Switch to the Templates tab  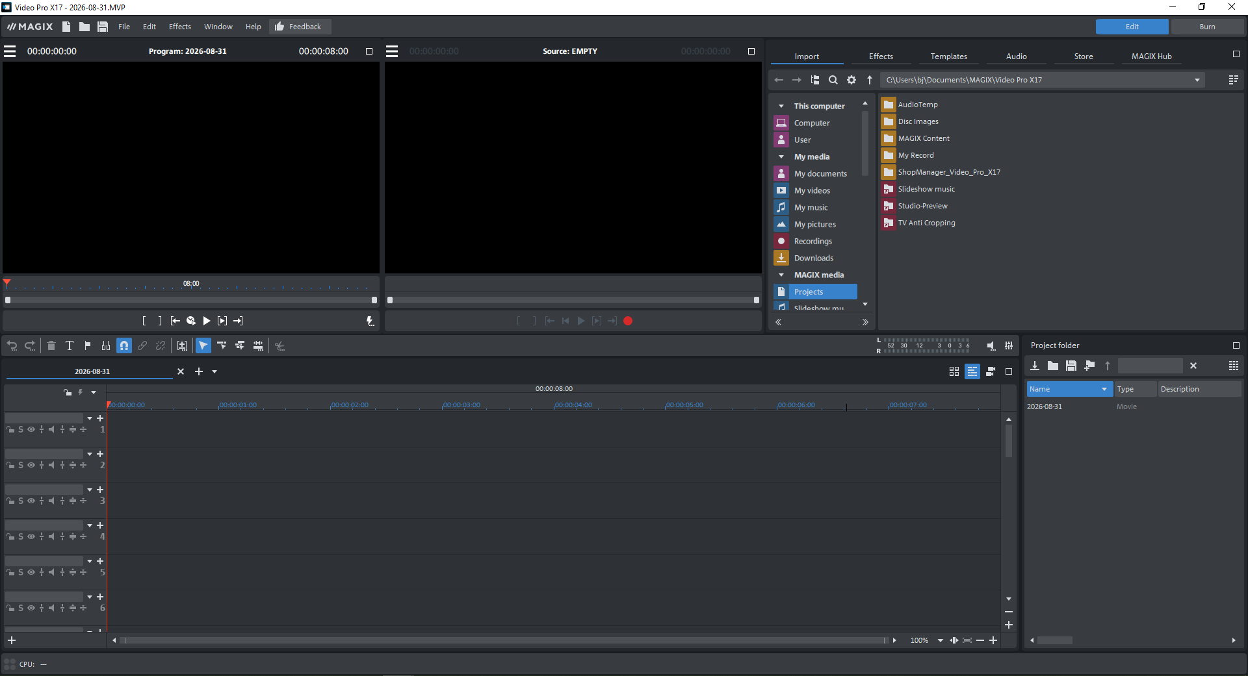948,56
